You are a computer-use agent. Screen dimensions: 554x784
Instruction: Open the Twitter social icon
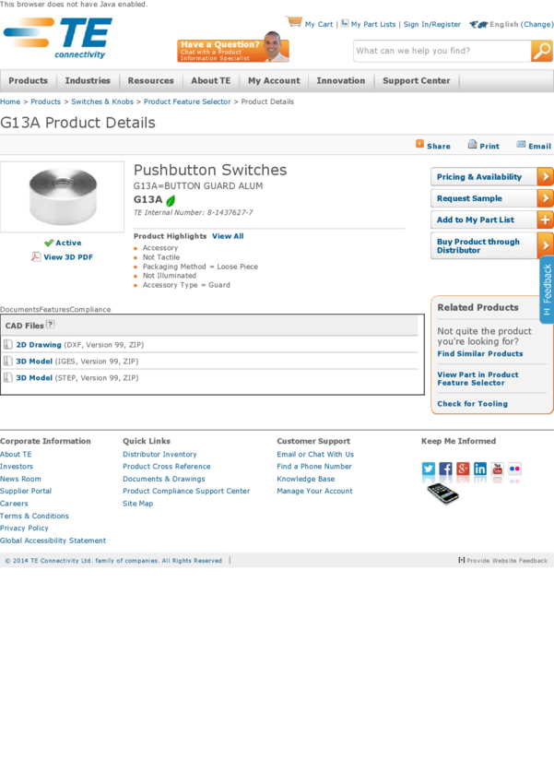click(x=428, y=469)
